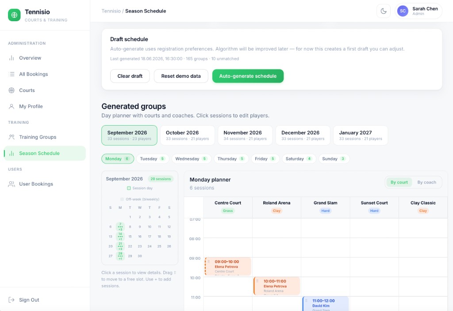Click the Clear draft button
The width and height of the screenshot is (453, 311).
pyautogui.click(x=130, y=76)
